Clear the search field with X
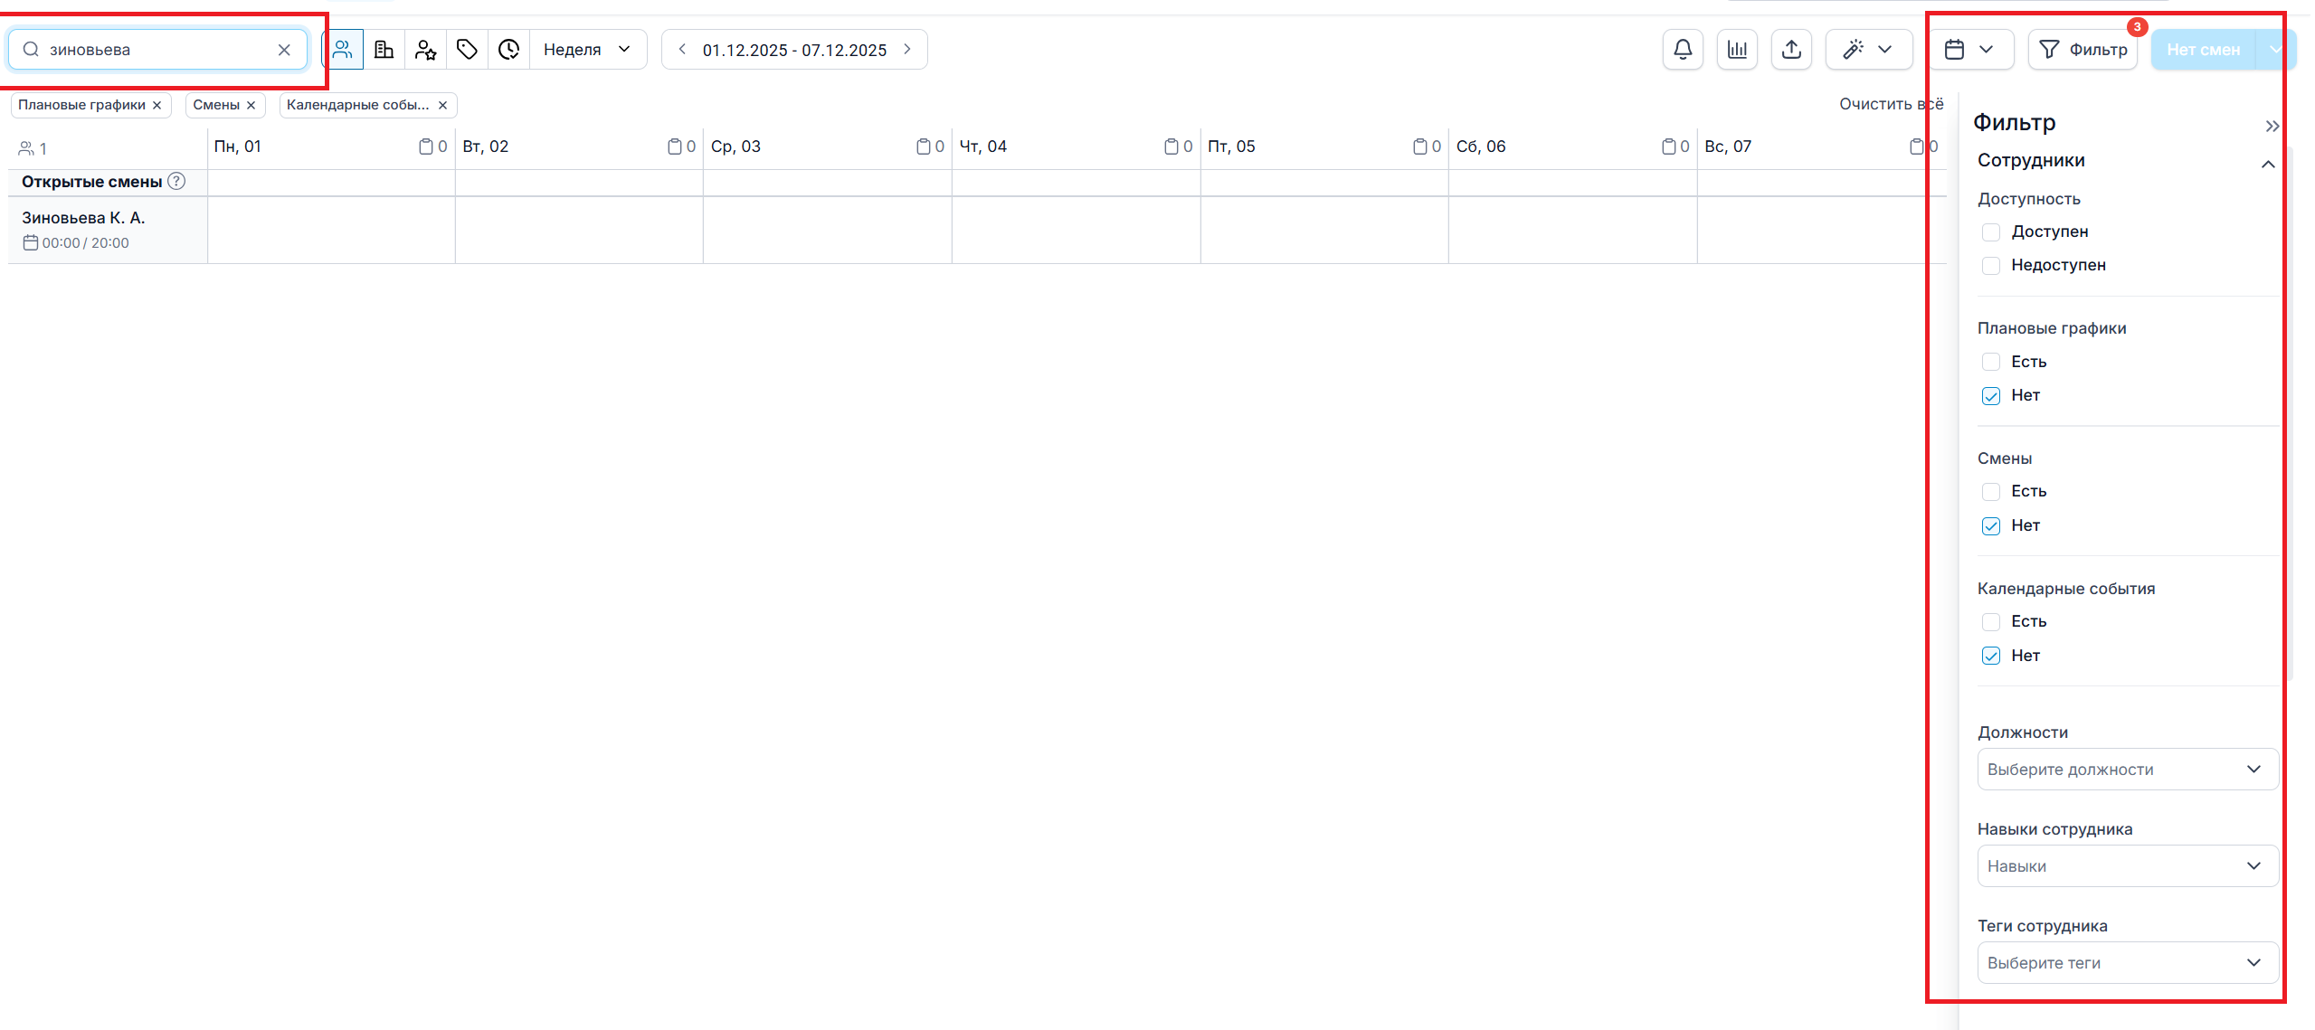The height and width of the screenshot is (1030, 2315). coord(284,50)
